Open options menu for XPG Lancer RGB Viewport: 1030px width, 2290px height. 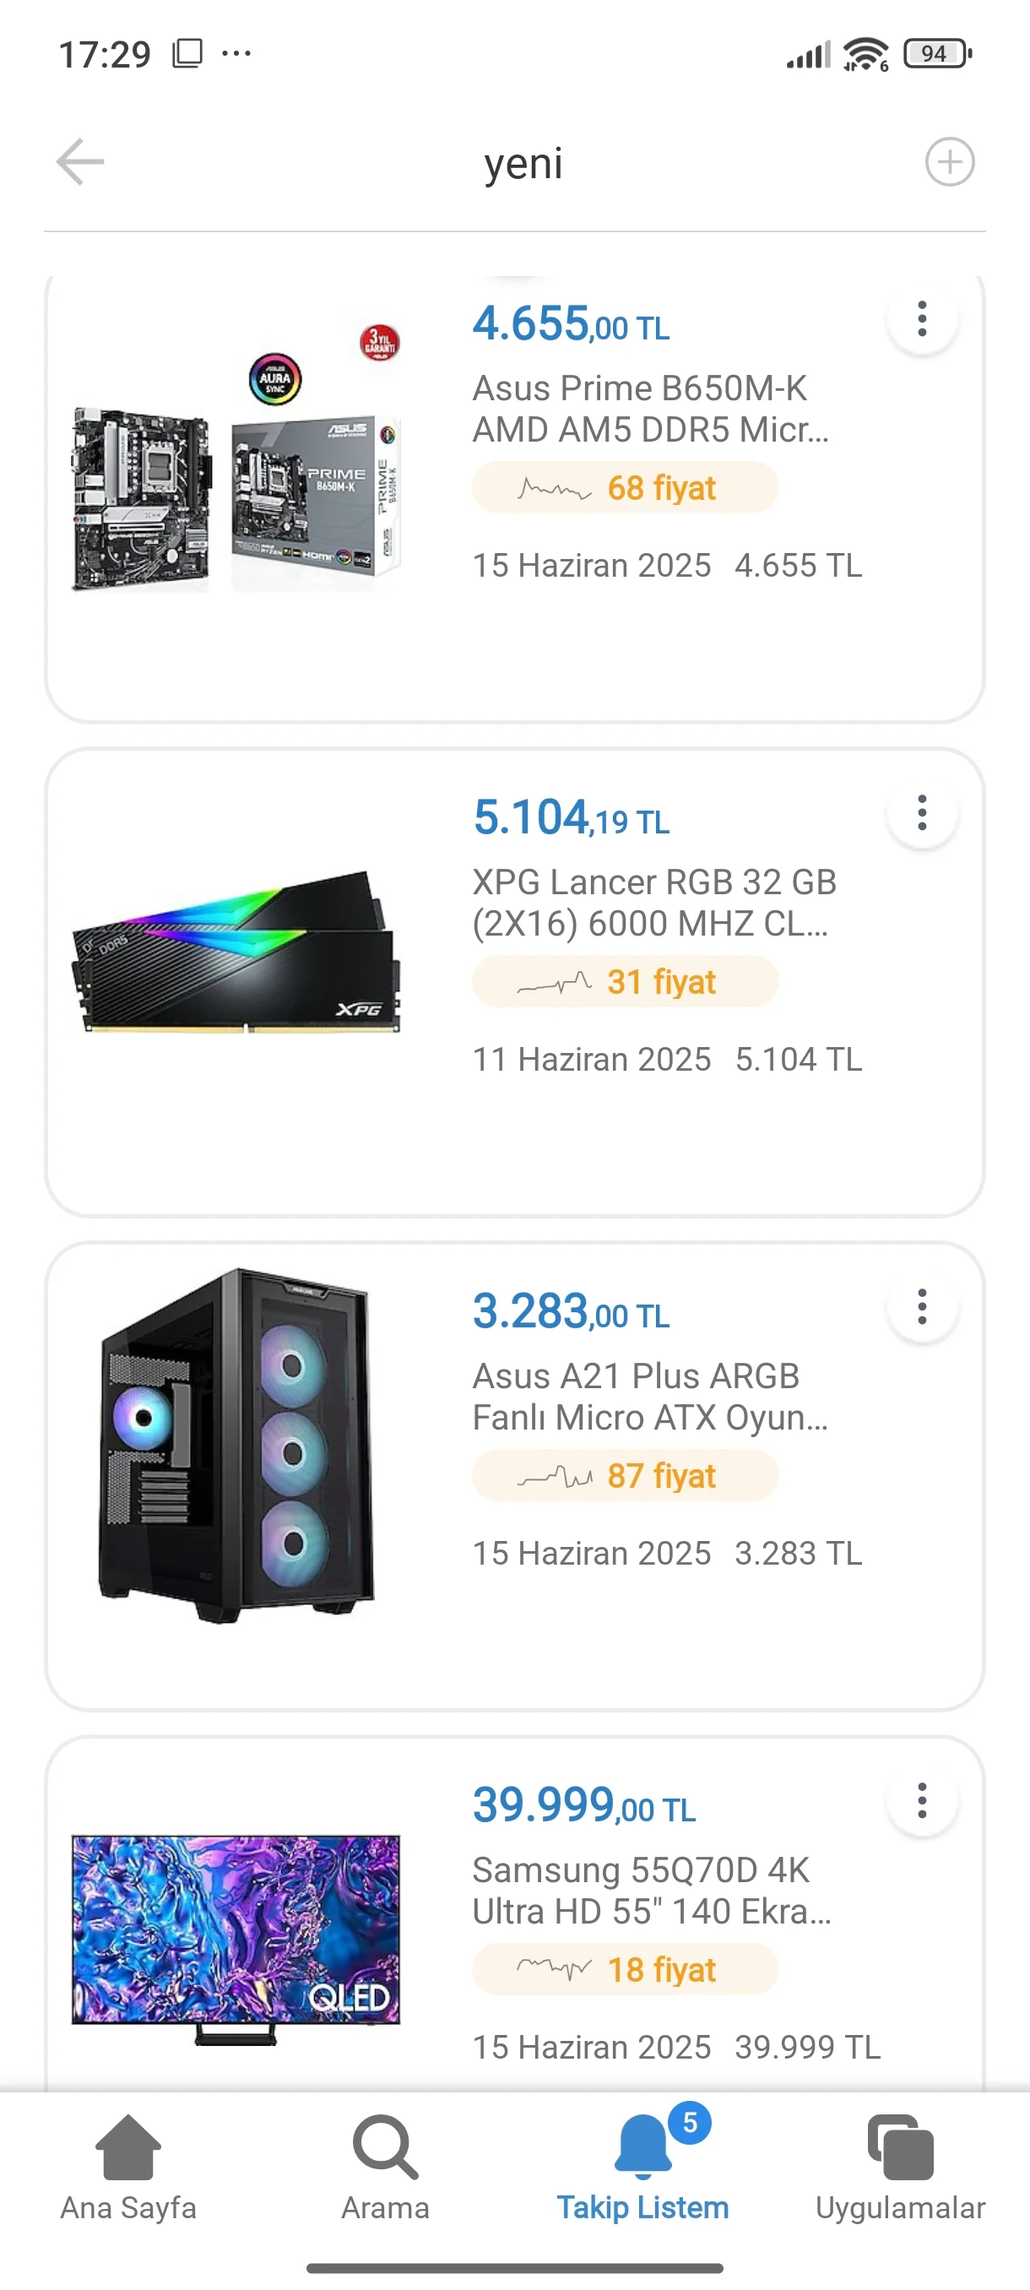[922, 812]
